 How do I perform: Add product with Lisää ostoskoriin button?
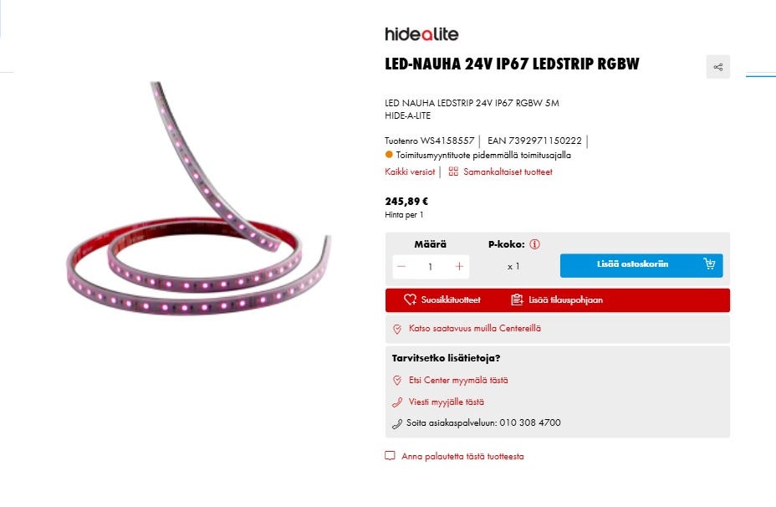[x=641, y=265]
